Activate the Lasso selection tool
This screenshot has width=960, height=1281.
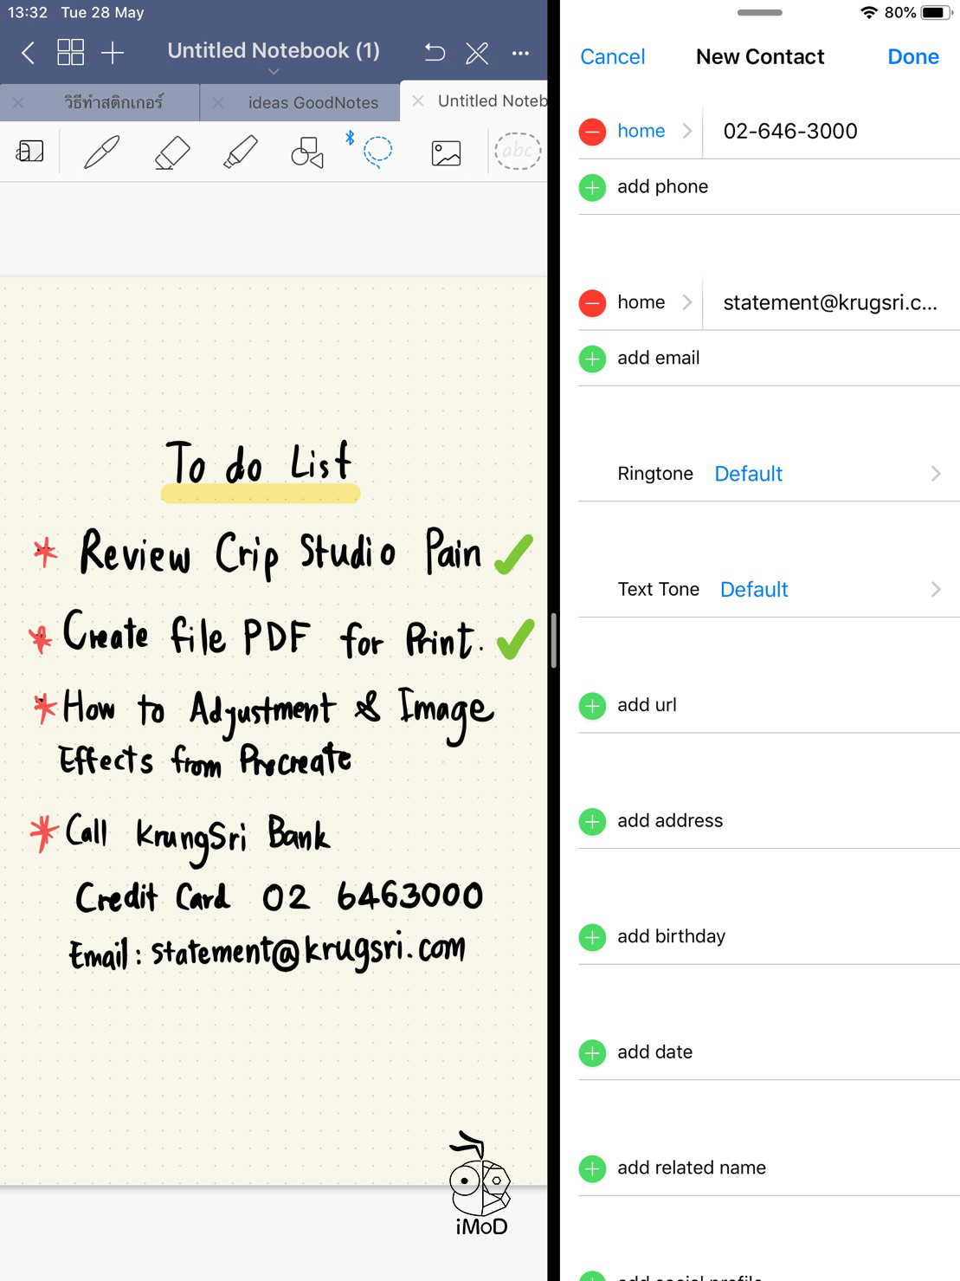click(x=377, y=152)
